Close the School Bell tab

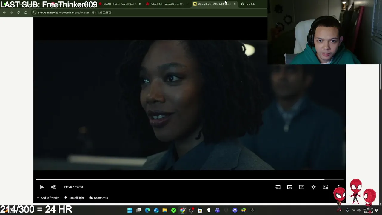tap(187, 4)
